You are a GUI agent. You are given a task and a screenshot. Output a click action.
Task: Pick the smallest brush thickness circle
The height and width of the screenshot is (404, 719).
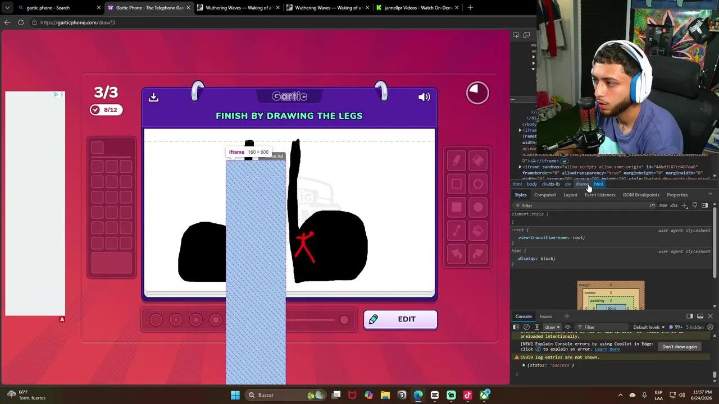pos(156,320)
